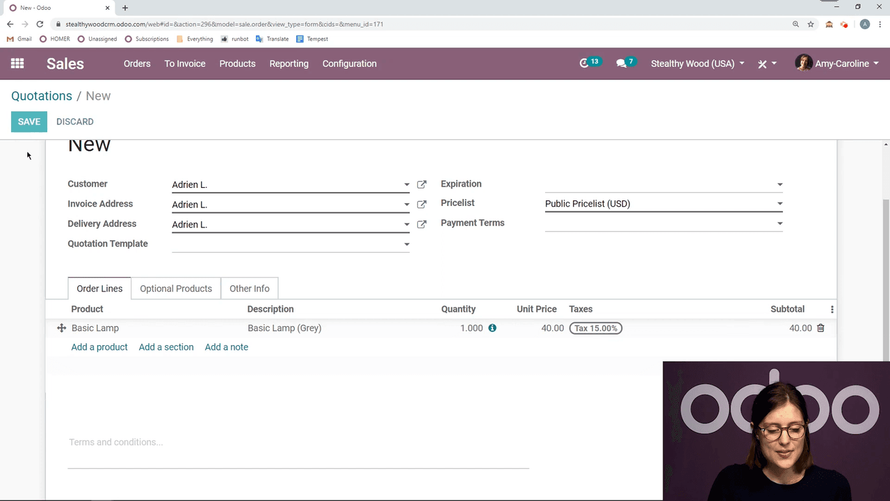Click the Add a product link
The width and height of the screenshot is (890, 501).
pos(99,347)
